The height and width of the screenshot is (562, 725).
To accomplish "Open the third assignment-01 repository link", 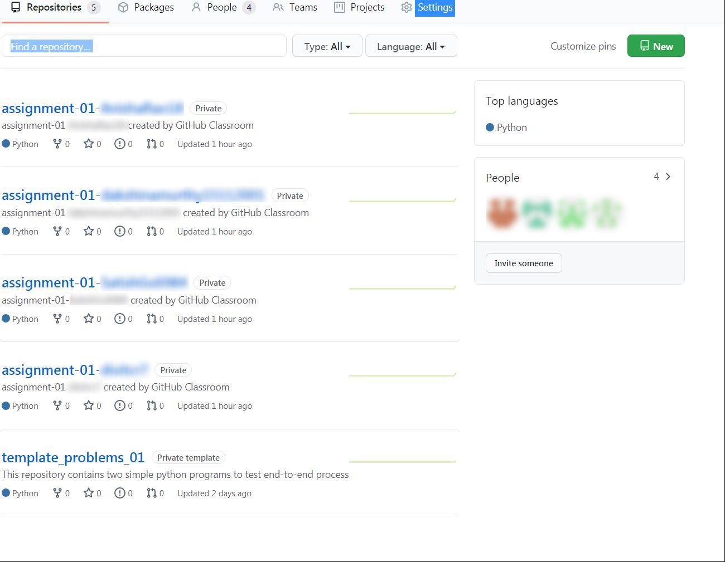I will (x=95, y=282).
